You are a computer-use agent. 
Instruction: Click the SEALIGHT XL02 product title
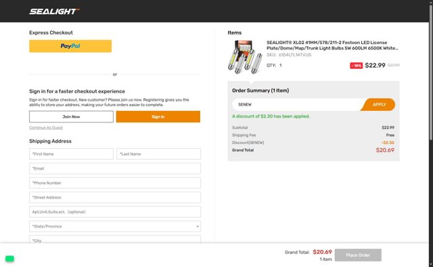332,45
